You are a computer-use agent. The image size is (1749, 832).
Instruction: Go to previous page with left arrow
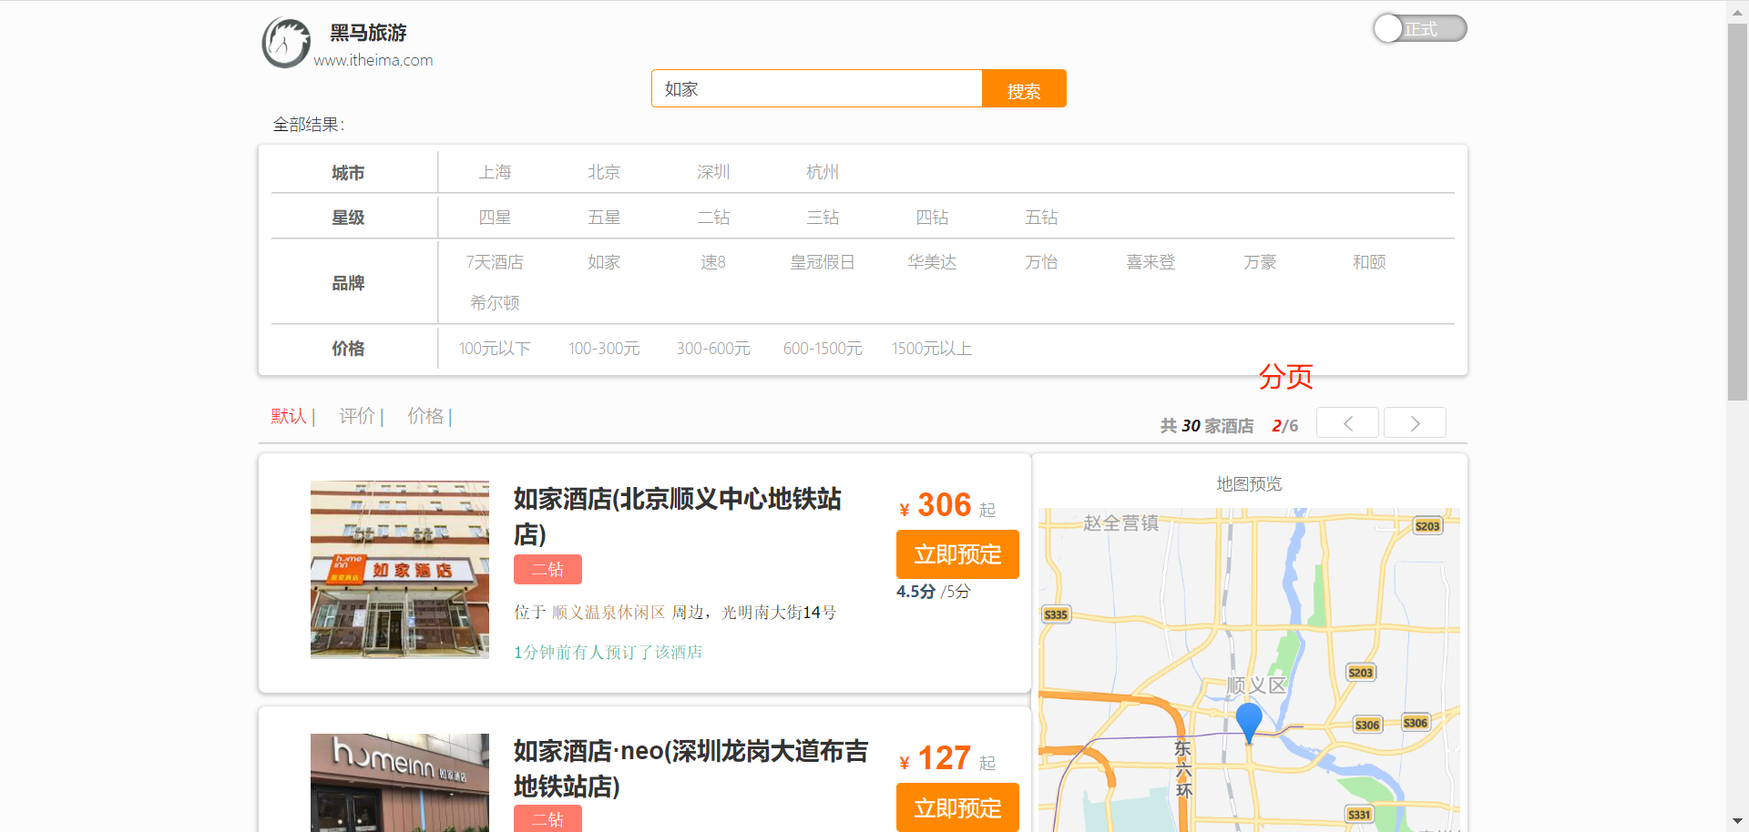click(x=1347, y=422)
